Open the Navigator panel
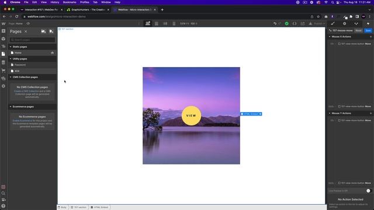This screenshot has height=210, width=374. (x=4, y=46)
